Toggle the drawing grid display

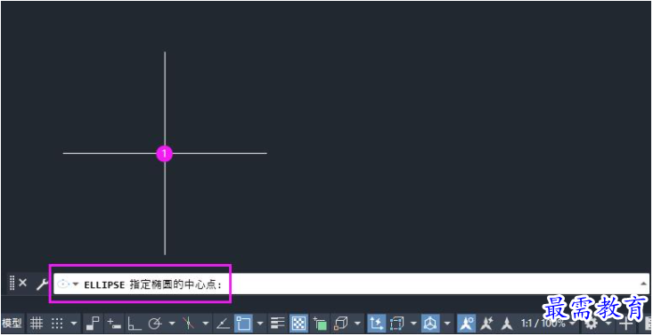coord(37,323)
